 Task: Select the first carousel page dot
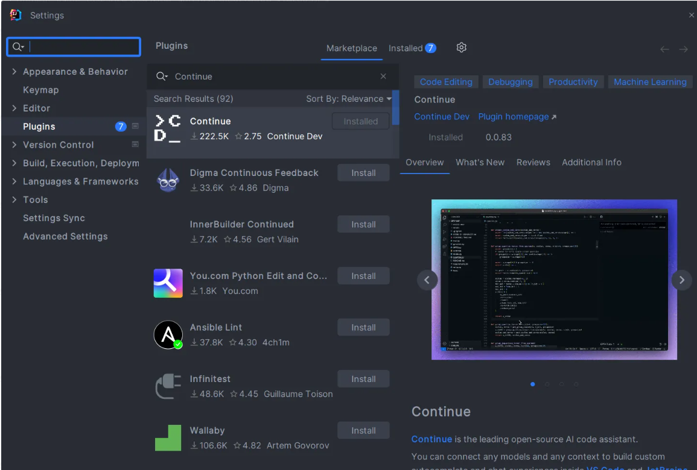(x=532, y=384)
